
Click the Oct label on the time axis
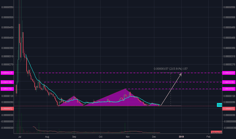(101, 136)
